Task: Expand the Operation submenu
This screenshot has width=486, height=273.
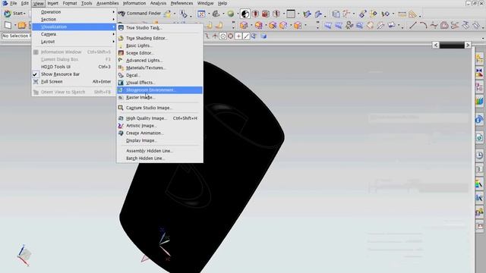Action: click(74, 12)
